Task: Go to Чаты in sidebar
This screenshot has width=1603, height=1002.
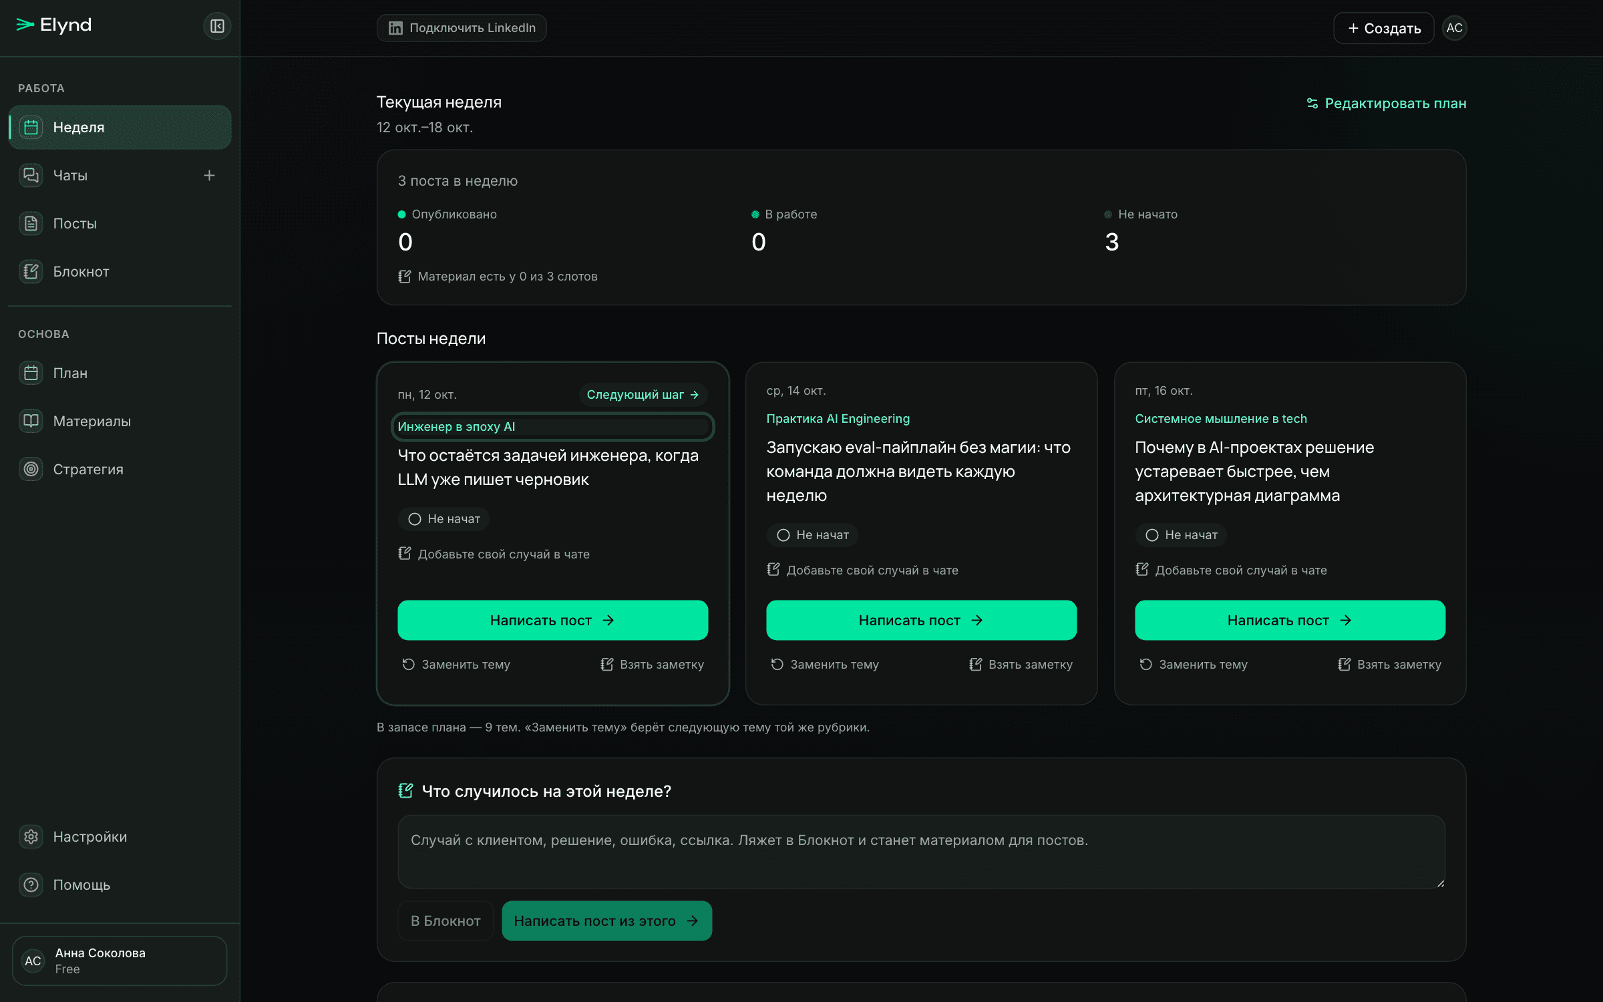Action: click(x=120, y=175)
